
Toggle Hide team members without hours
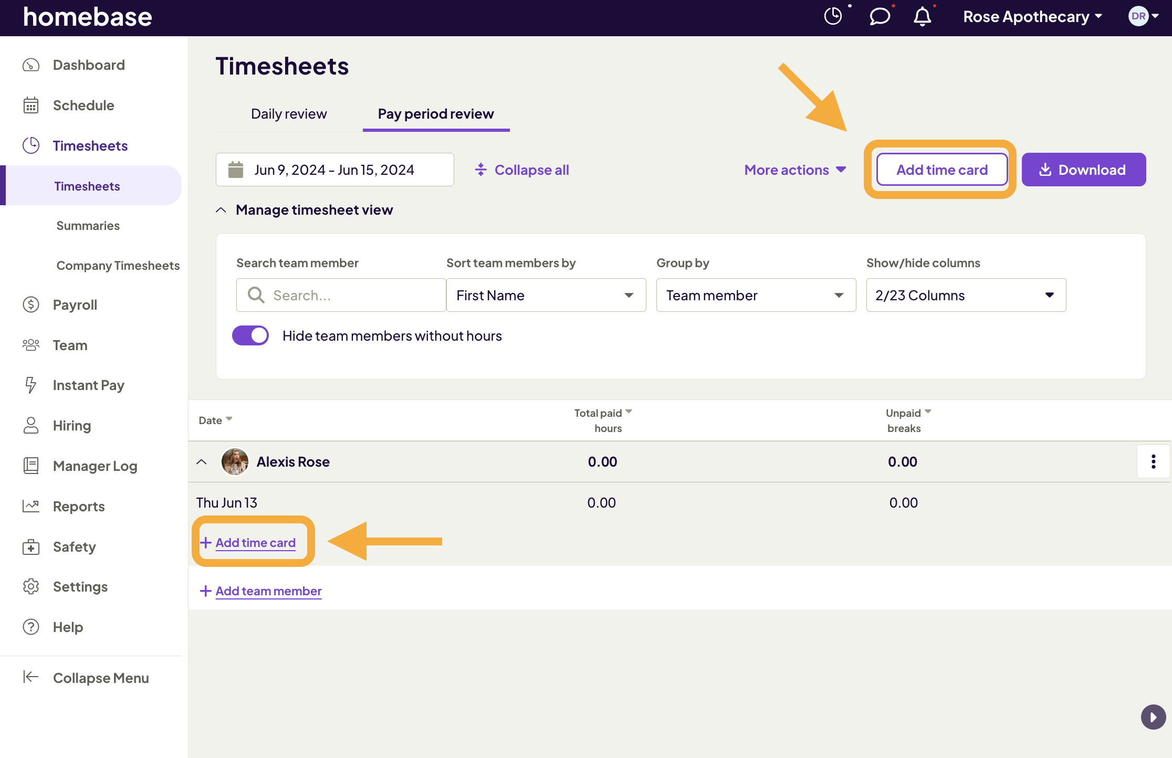(x=250, y=335)
